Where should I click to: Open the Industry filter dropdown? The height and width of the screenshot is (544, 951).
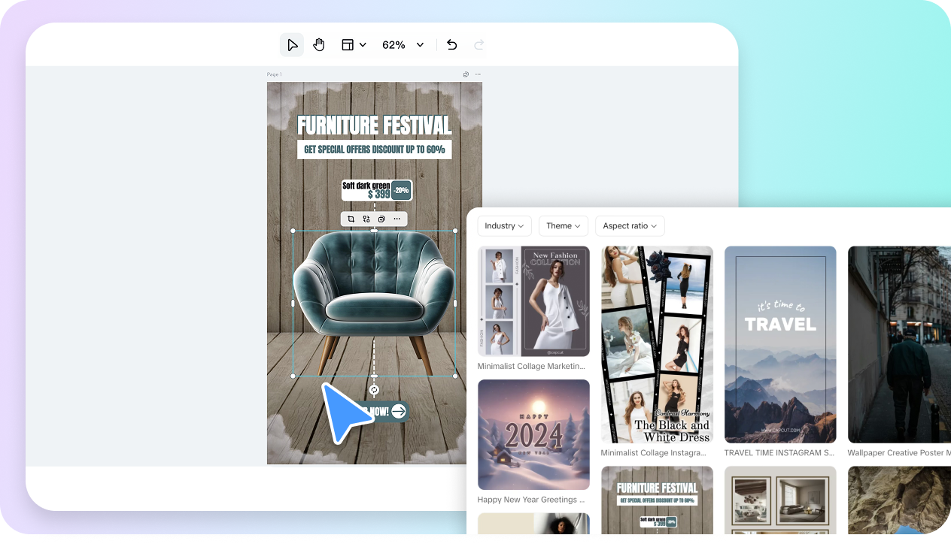point(504,226)
